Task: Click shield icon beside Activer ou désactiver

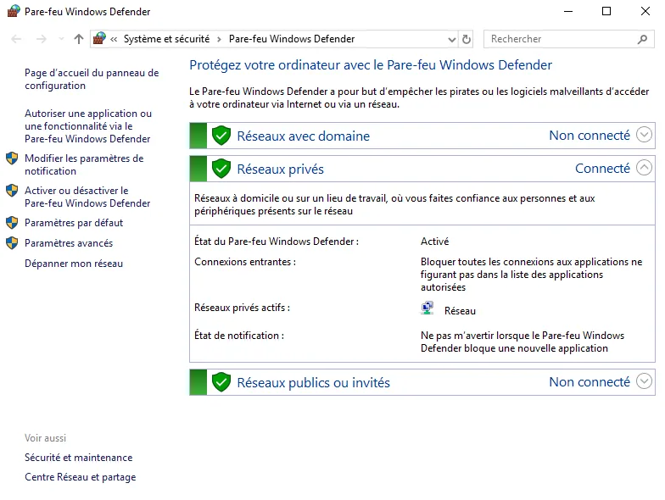Action: pyautogui.click(x=12, y=190)
